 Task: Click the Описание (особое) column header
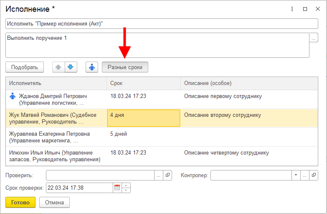(x=249, y=83)
